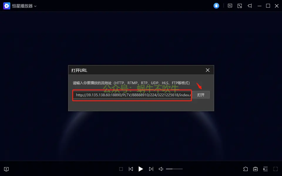Stop playback with the square button

121,169
